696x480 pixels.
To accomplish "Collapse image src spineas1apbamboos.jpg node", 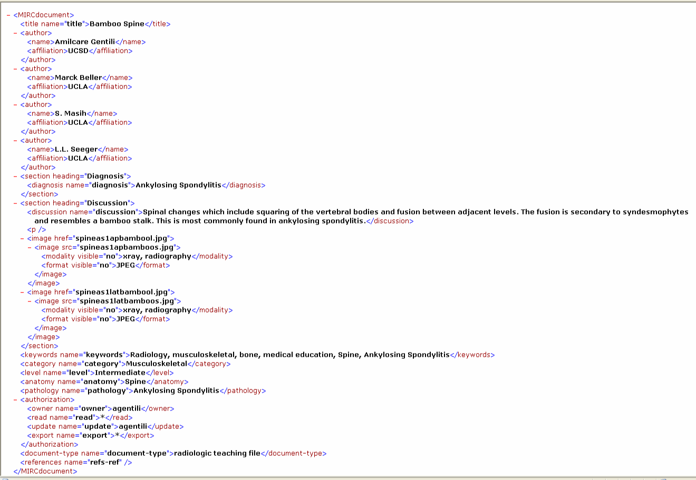I will (x=30, y=248).
